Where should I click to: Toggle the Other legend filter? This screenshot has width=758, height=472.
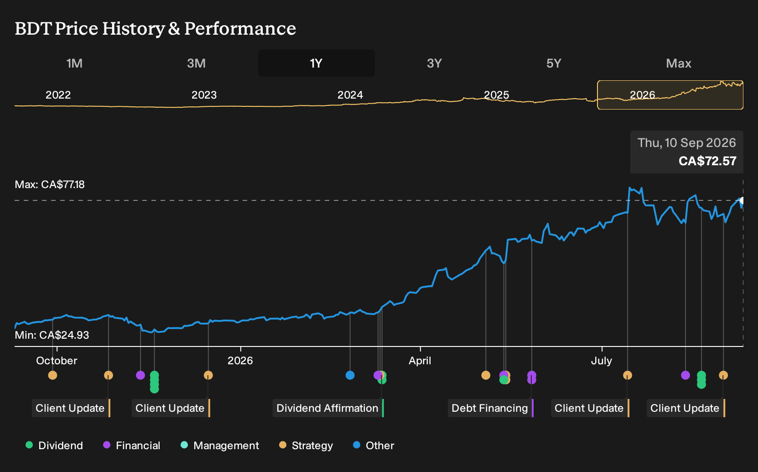374,446
